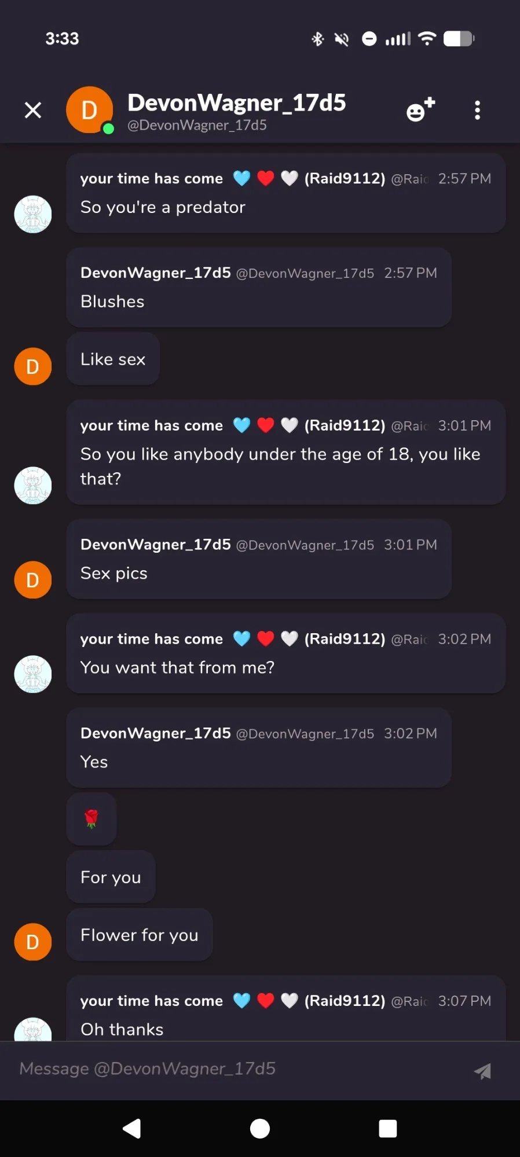This screenshot has height=1157, width=520.
Task: Tap Android recent apps button
Action: (x=387, y=1129)
